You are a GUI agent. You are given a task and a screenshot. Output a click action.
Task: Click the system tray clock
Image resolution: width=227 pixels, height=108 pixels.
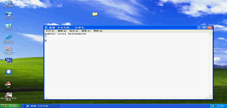point(221,106)
